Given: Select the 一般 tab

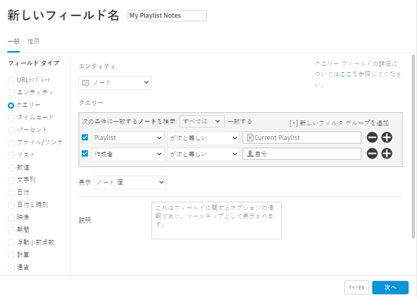Looking at the screenshot, I should coord(14,41).
